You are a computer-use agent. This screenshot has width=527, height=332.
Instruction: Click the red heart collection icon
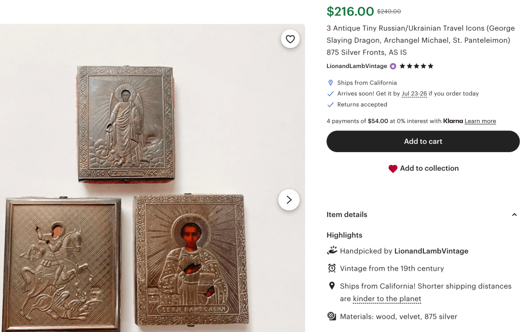[x=393, y=169]
